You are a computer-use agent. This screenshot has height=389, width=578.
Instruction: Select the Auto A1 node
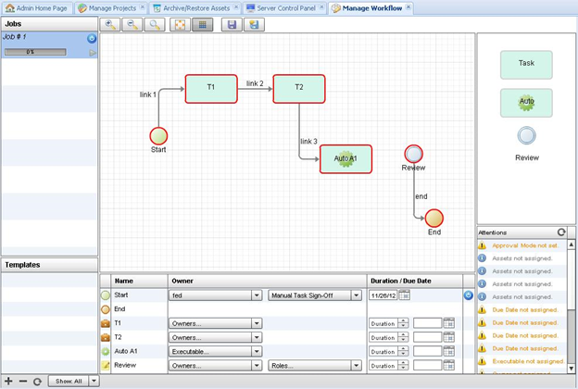click(x=346, y=159)
